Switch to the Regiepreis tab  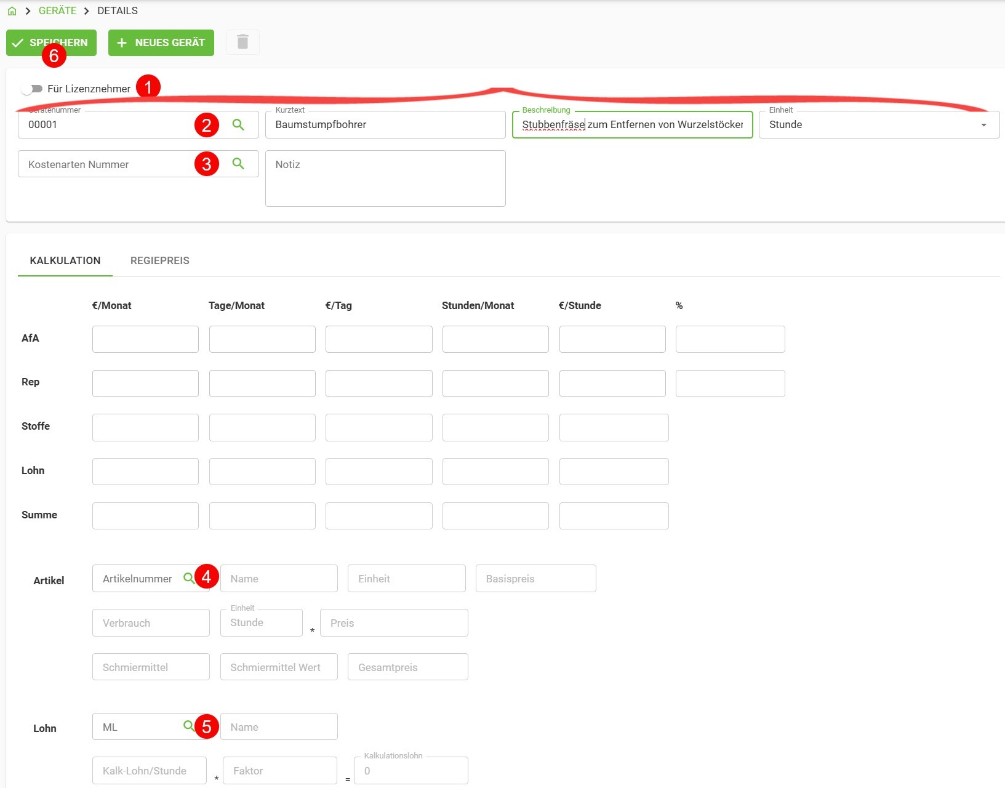pyautogui.click(x=159, y=260)
